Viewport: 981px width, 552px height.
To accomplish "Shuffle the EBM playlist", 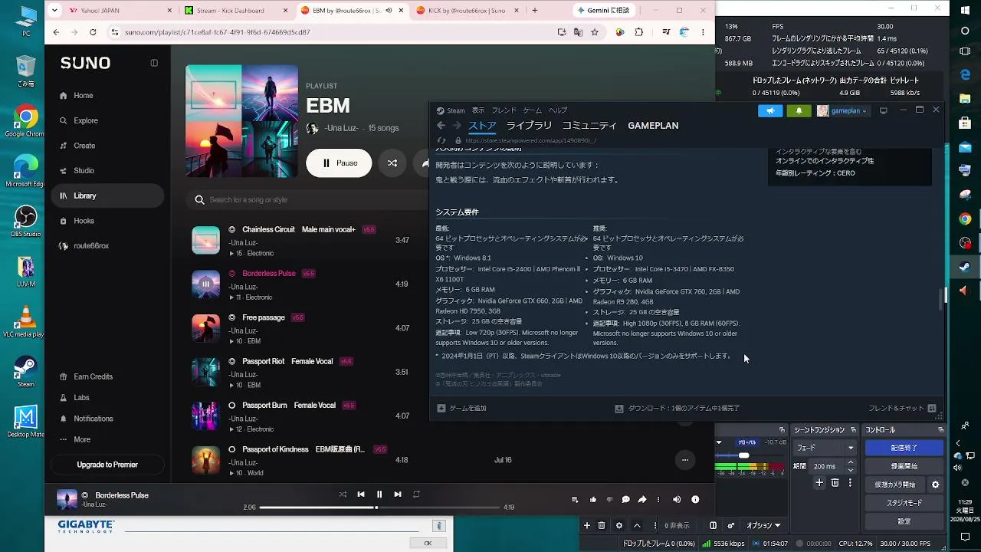I will [392, 163].
